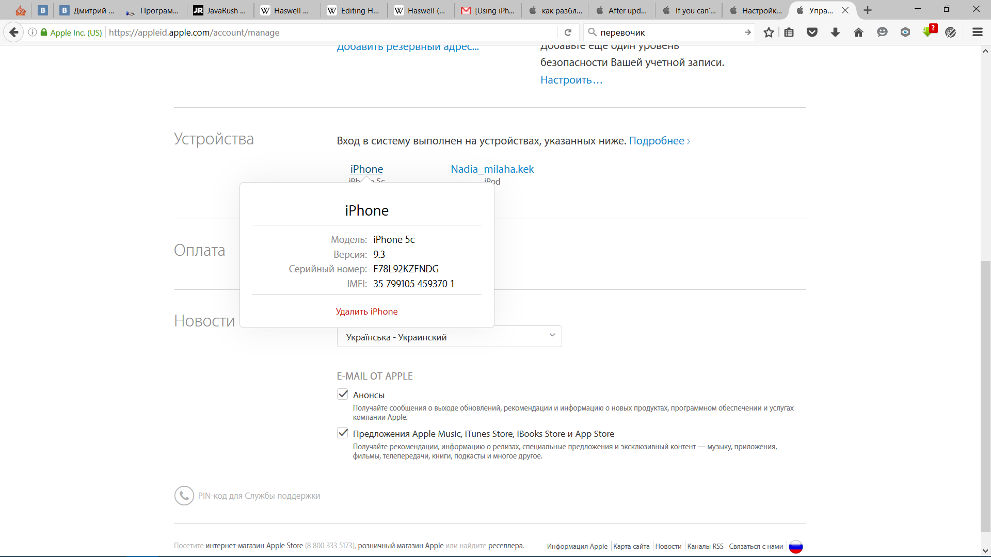Image resolution: width=991 pixels, height=557 pixels.
Task: Open the bookmarks list icon
Action: tap(789, 32)
